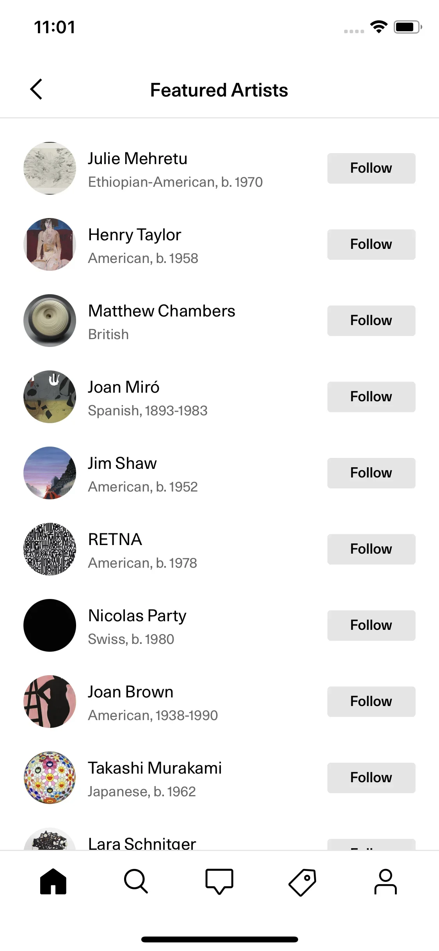439x951 pixels.
Task: Select Lara Schnitger artist row
Action: coord(142,843)
